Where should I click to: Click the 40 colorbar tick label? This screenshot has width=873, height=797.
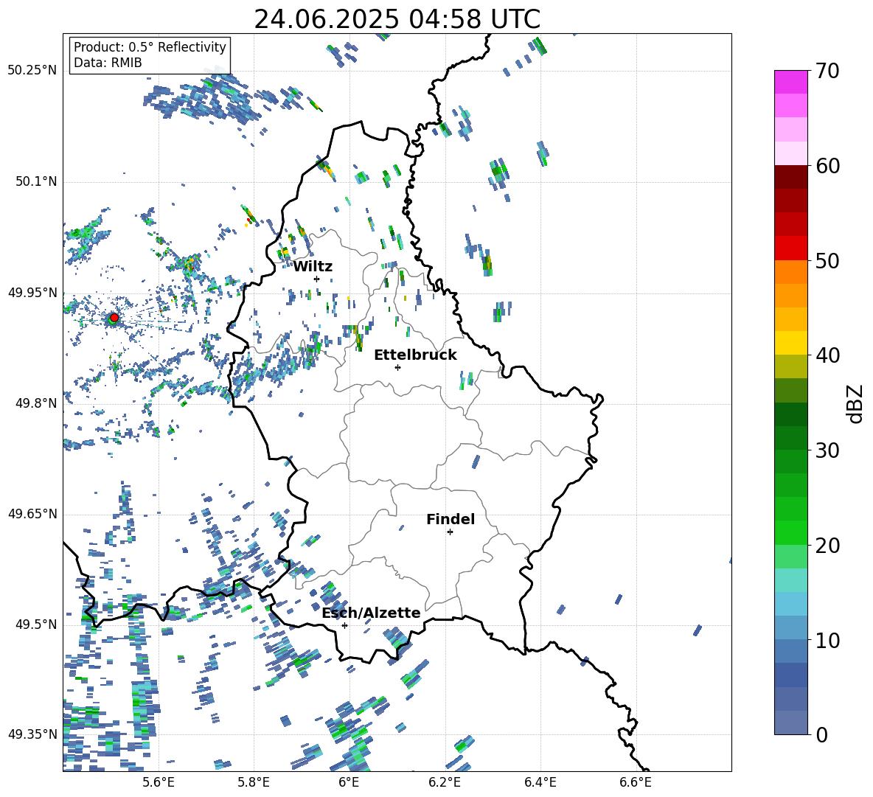click(827, 355)
